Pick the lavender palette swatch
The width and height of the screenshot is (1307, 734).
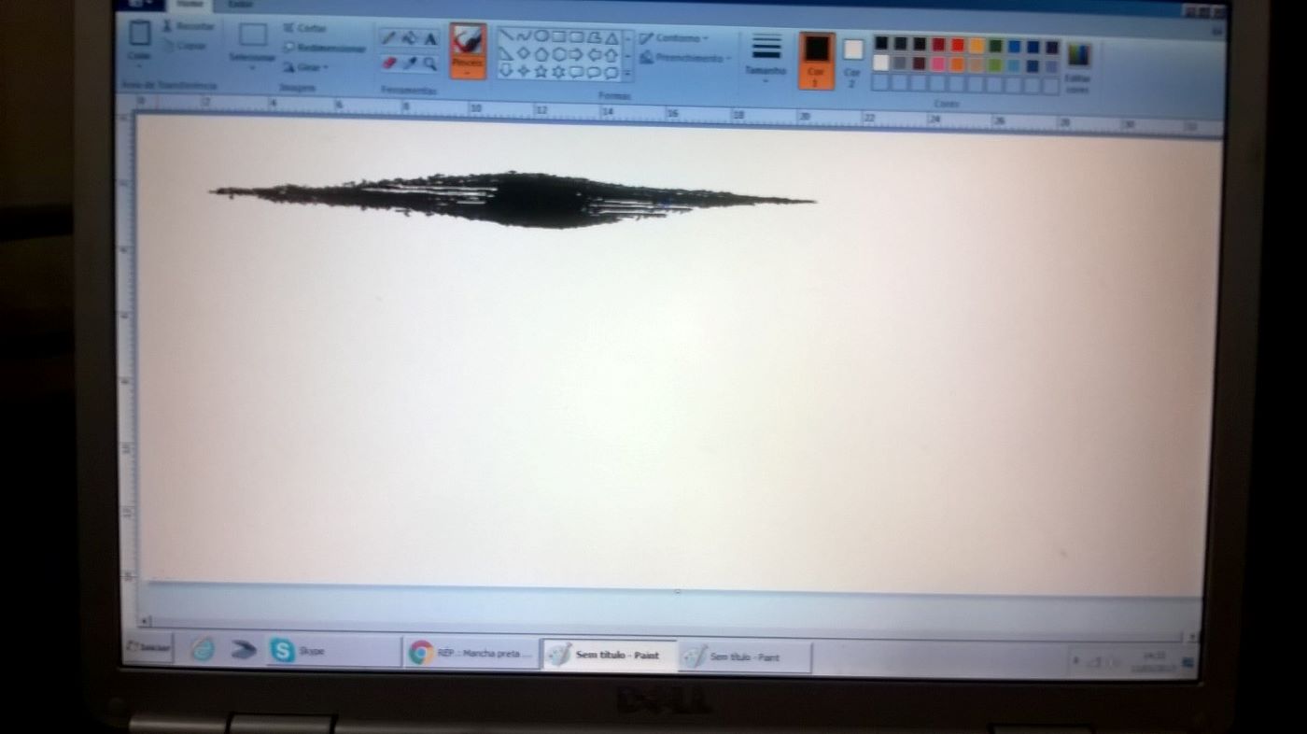click(x=1051, y=66)
